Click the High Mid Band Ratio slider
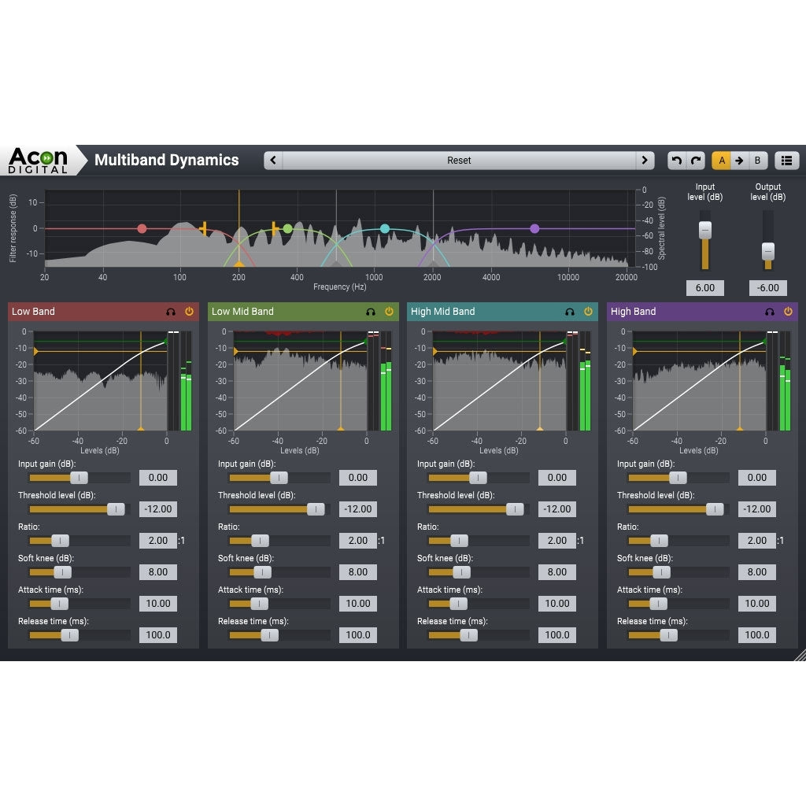The width and height of the screenshot is (806, 806). click(x=479, y=541)
